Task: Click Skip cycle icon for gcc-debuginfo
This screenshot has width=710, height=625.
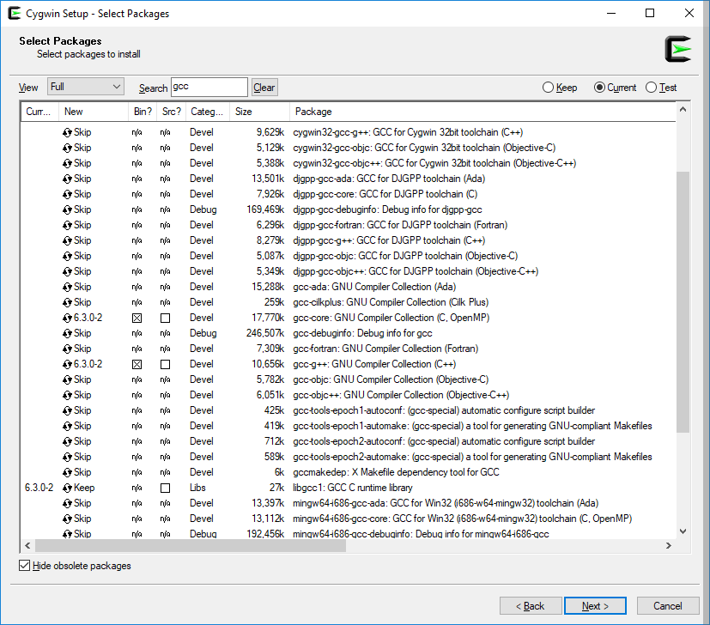Action: point(67,333)
